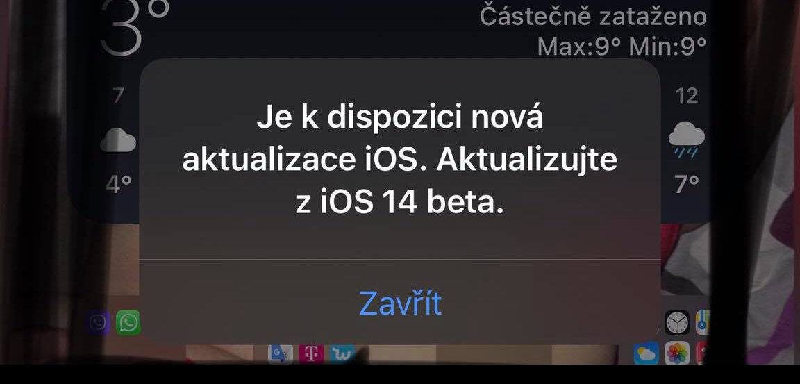Launch the blue Wish app

pyautogui.click(x=342, y=353)
